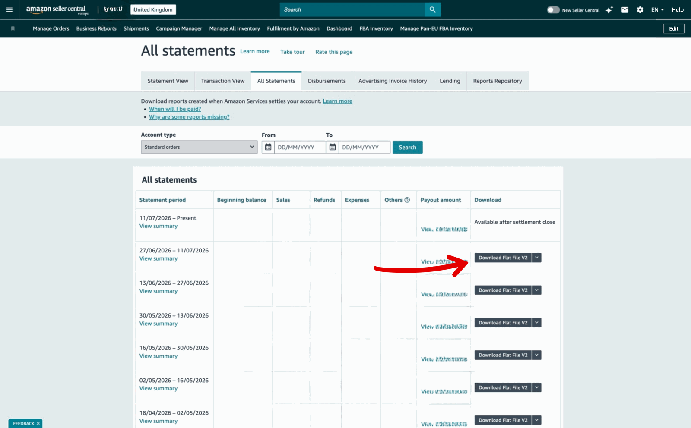Download Flat File V2 for 02/05/2026 – 16/05/2026
This screenshot has height=428, width=691.
[x=503, y=387]
